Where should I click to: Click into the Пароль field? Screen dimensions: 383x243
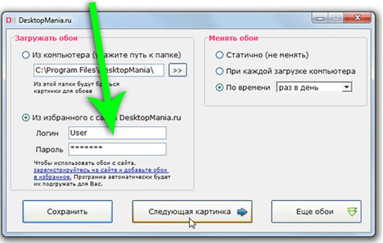point(117,149)
